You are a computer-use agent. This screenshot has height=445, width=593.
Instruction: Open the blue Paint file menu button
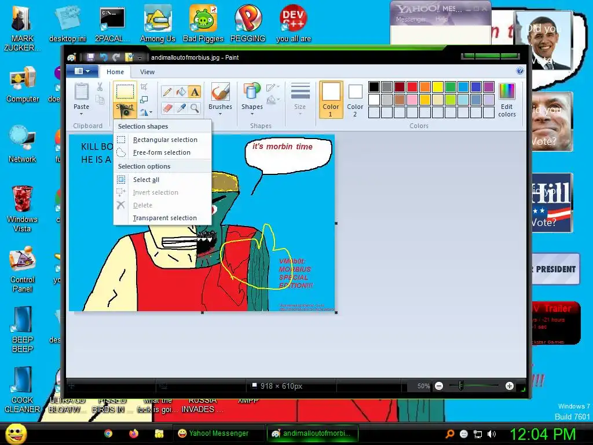point(82,71)
